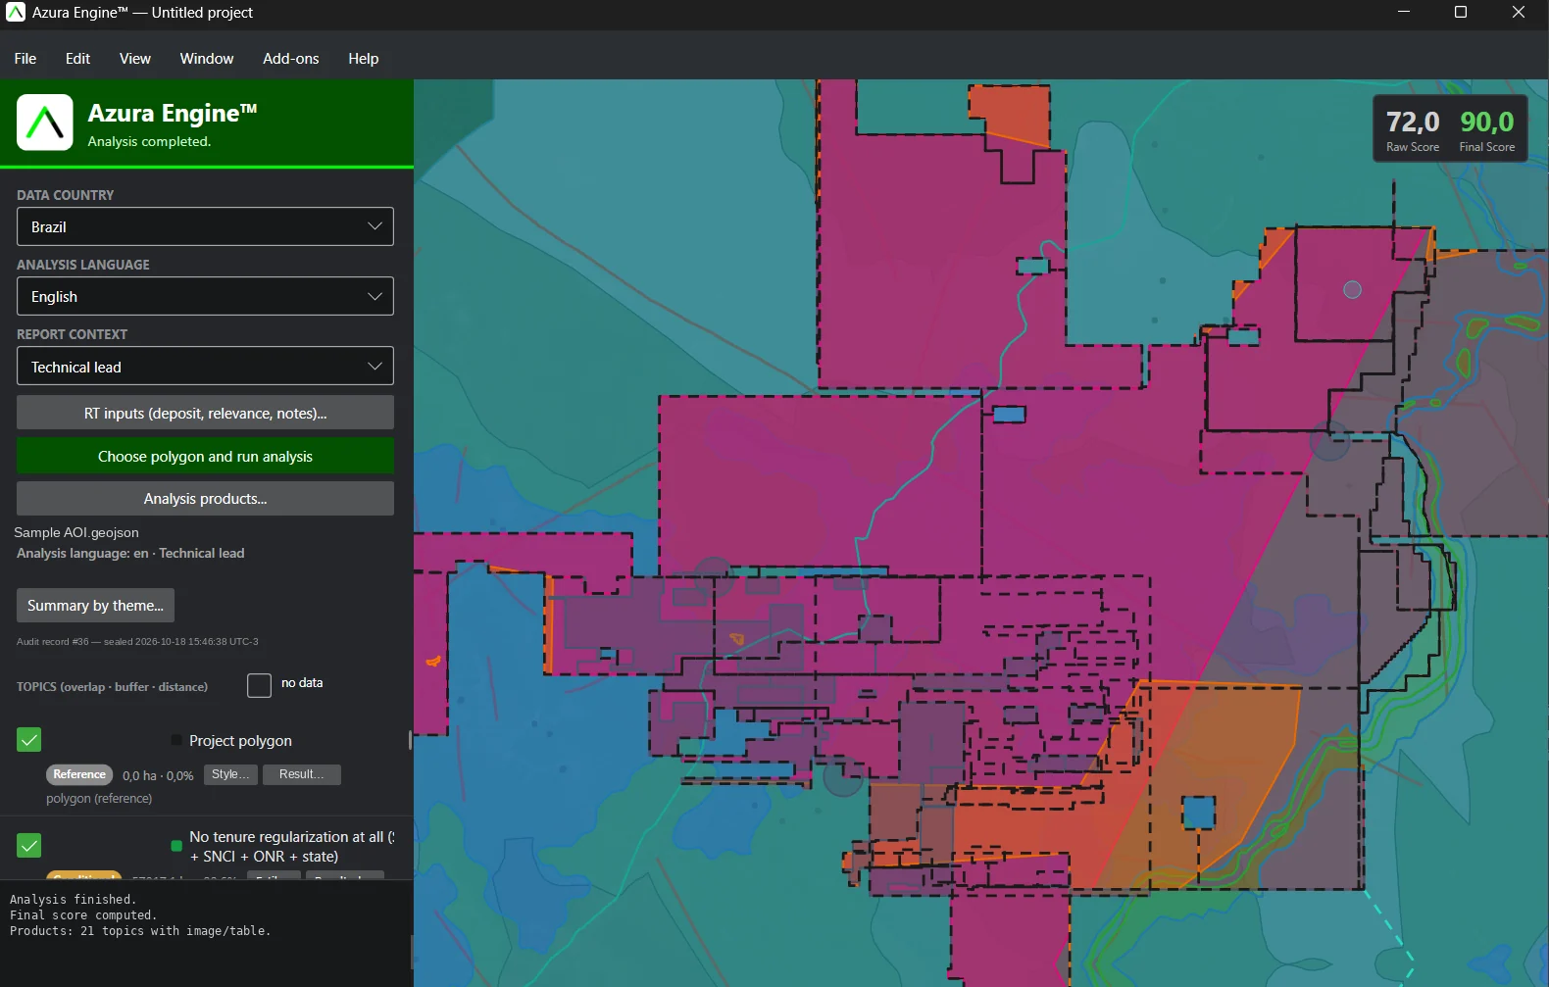Click the 'polygon (reference)' label
The height and width of the screenshot is (987, 1549).
coord(99,799)
